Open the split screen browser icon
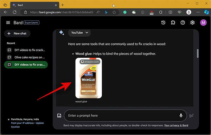Screen dimensions: 211x135 click(170, 12)
